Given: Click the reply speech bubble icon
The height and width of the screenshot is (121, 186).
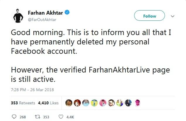Looking at the screenshot, I should click(14, 117).
